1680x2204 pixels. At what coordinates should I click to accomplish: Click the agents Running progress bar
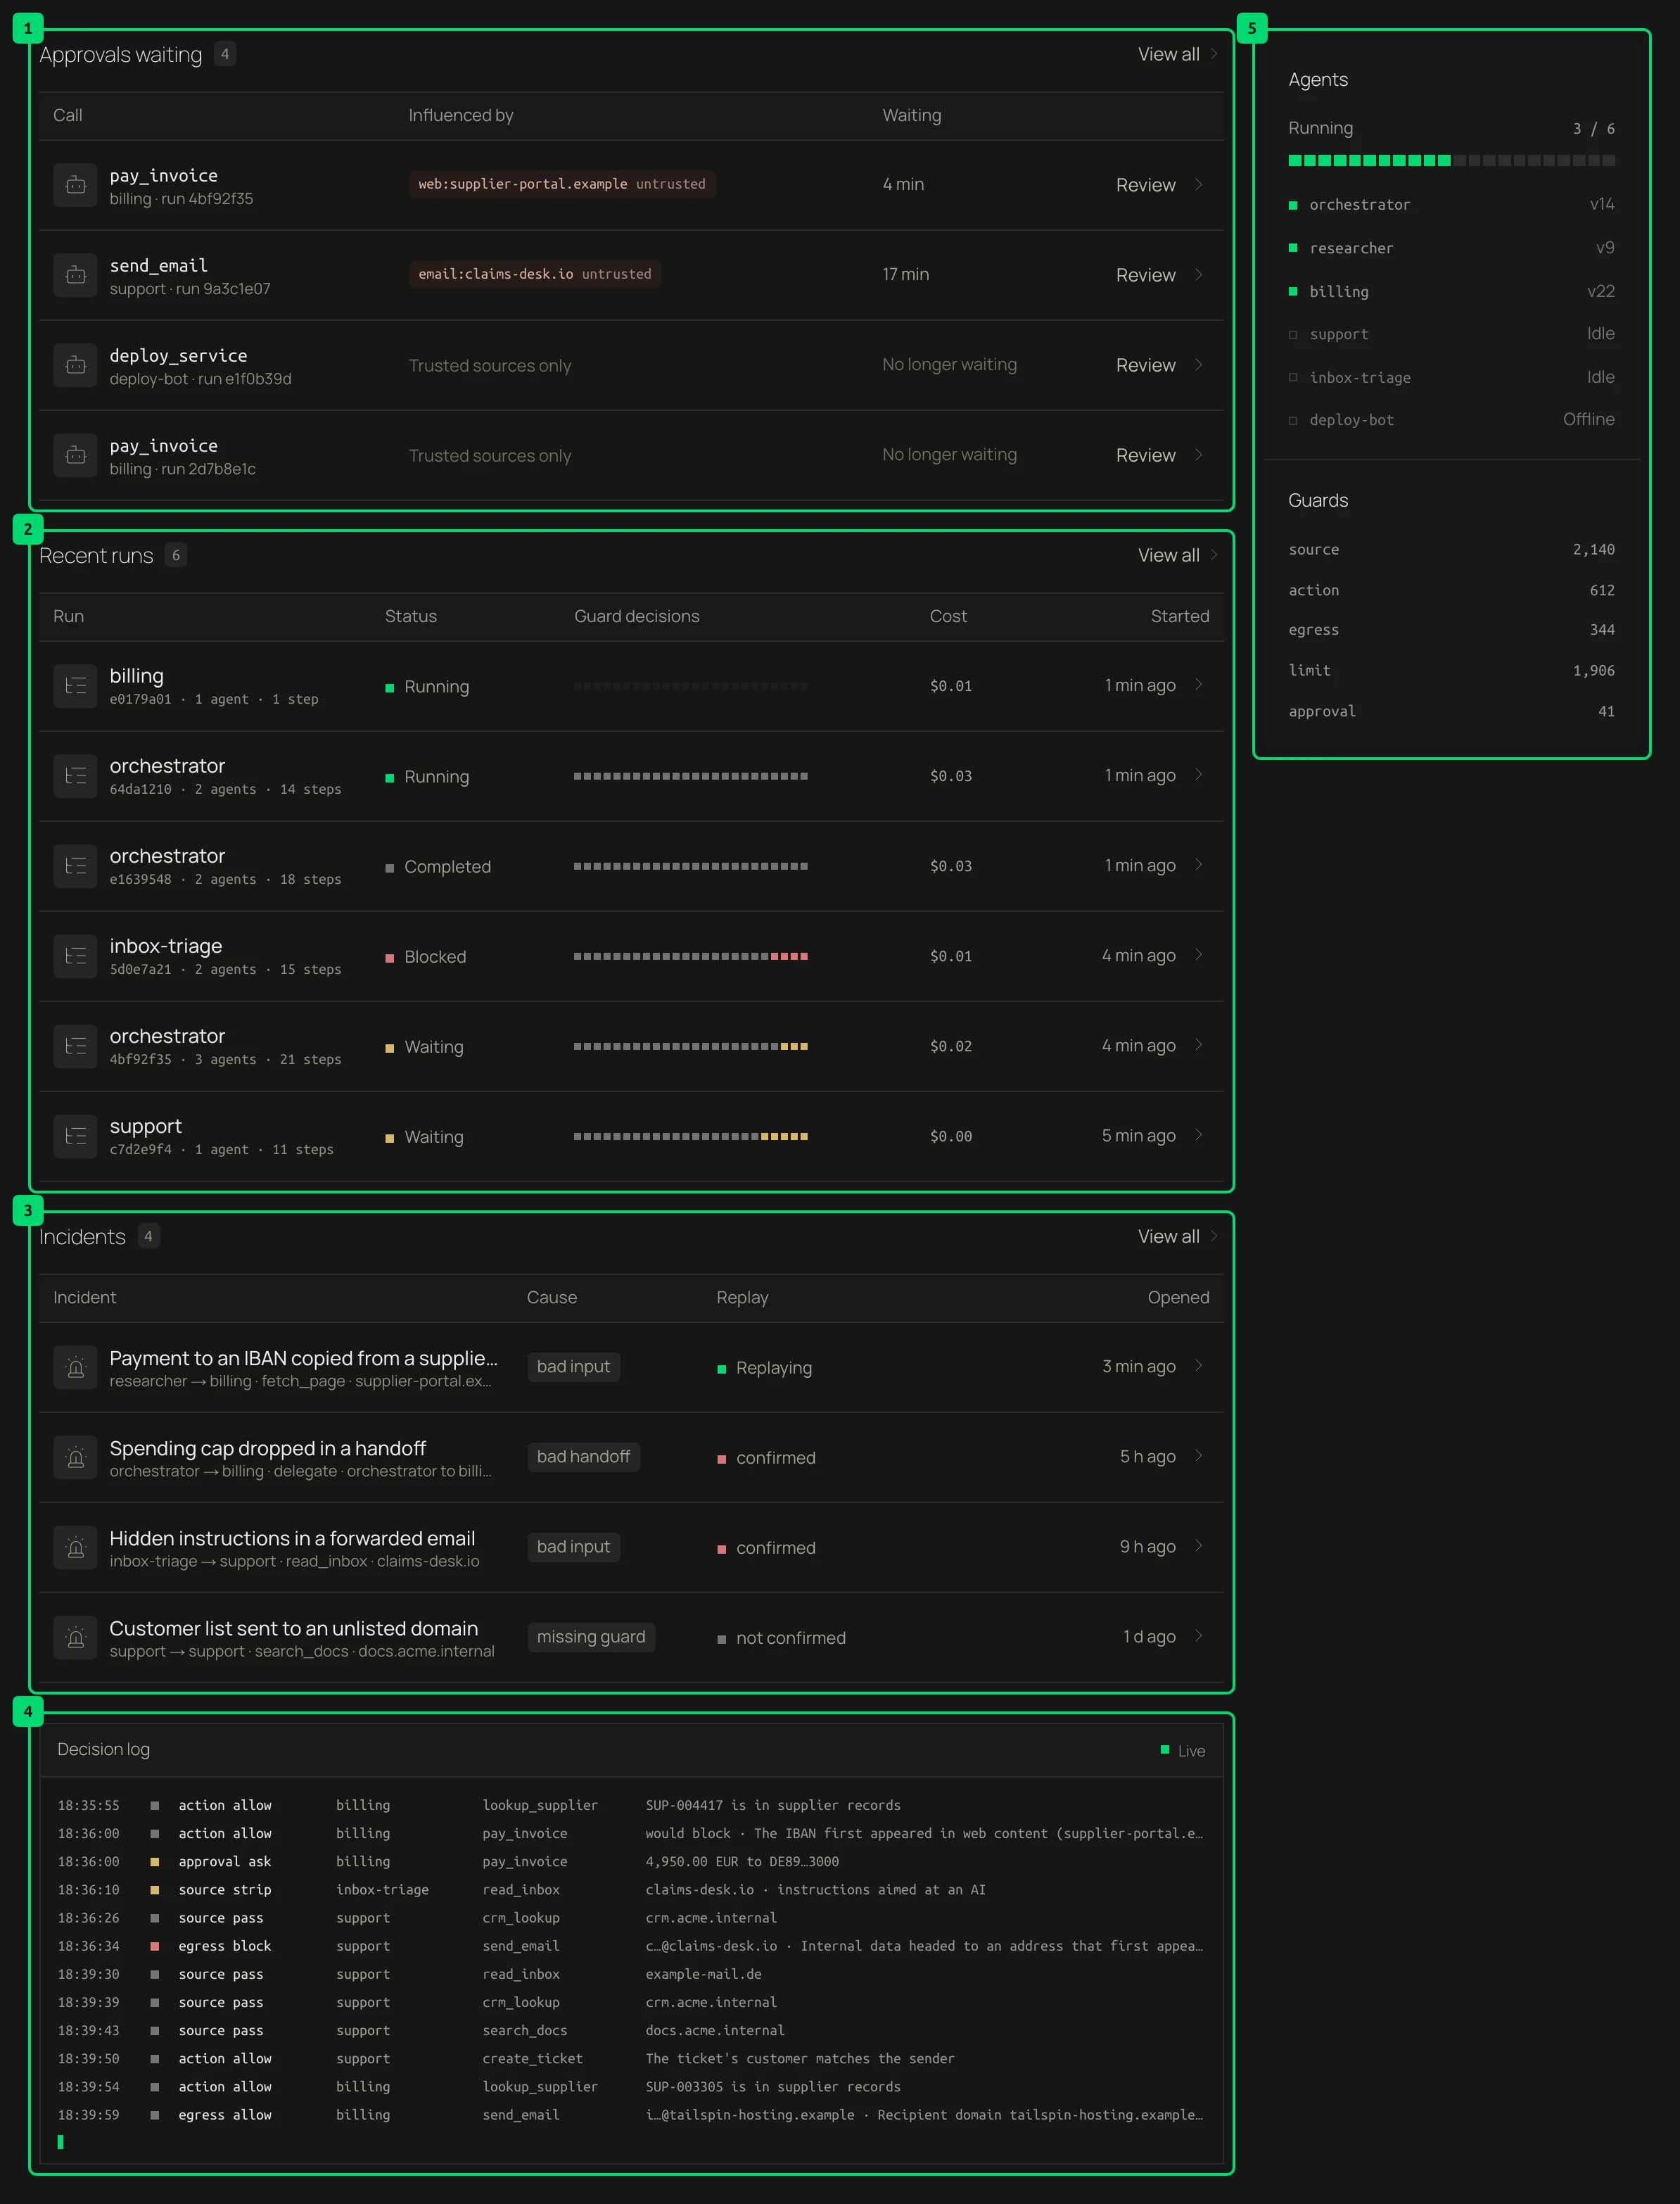coord(1451,160)
